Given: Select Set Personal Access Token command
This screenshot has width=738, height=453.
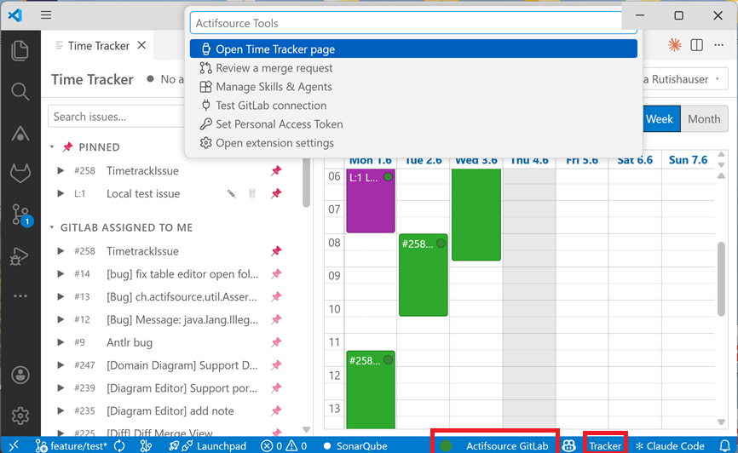Looking at the screenshot, I should 413,124.
